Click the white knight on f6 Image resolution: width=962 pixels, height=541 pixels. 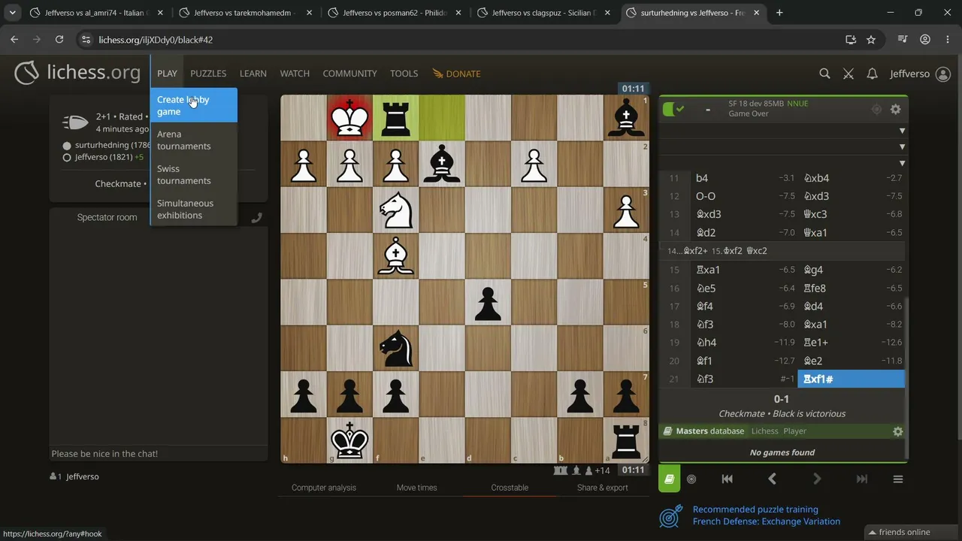[x=396, y=210]
